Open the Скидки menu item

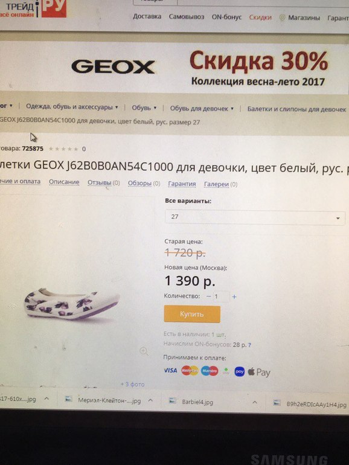pos(260,18)
